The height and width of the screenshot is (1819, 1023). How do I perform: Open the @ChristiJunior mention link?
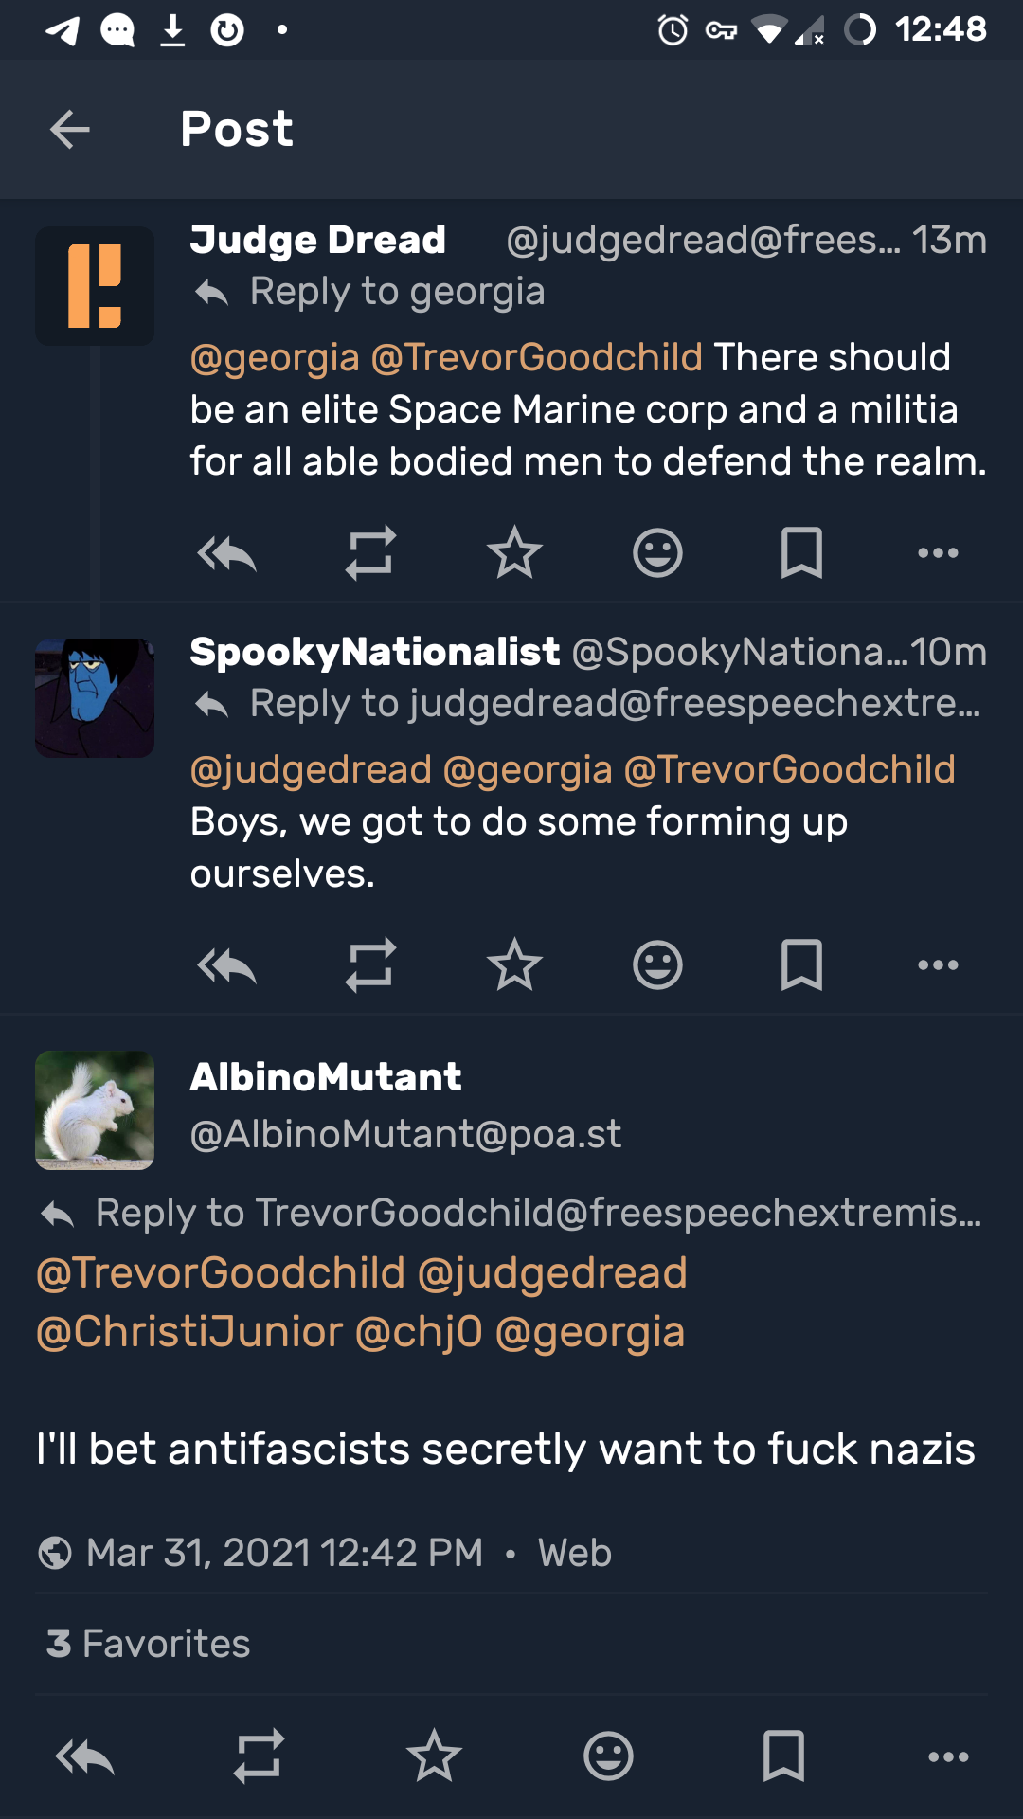(x=189, y=1332)
